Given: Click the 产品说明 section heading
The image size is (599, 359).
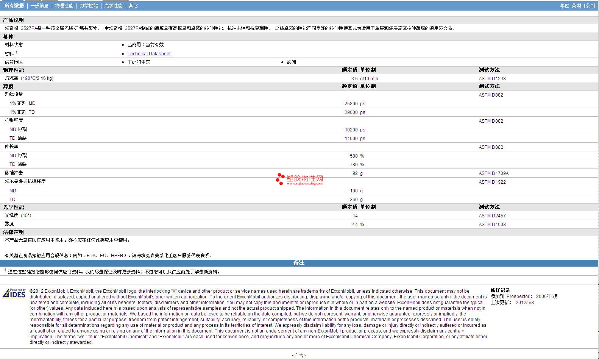Looking at the screenshot, I should click(13, 20).
